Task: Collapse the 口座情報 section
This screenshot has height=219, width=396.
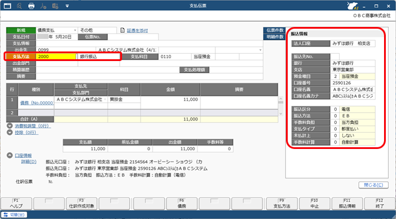Action: [10, 156]
